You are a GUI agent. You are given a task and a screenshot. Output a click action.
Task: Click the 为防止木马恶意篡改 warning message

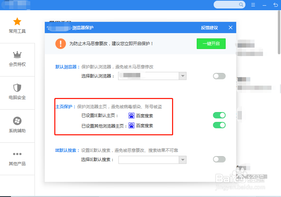click(111, 43)
